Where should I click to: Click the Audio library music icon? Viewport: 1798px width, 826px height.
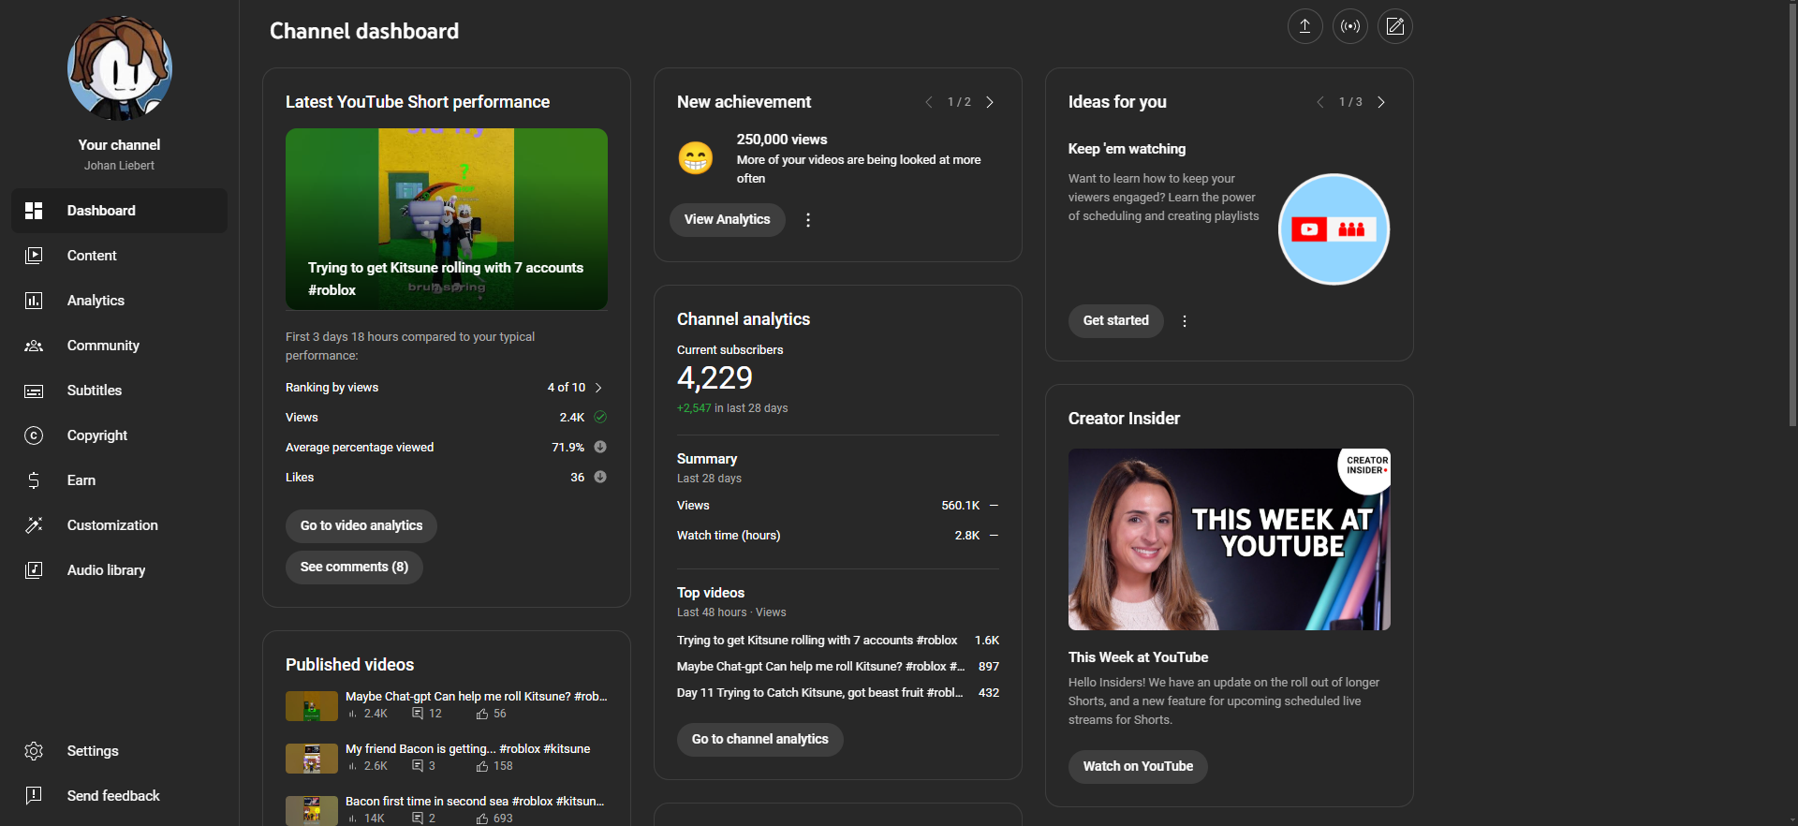34,570
